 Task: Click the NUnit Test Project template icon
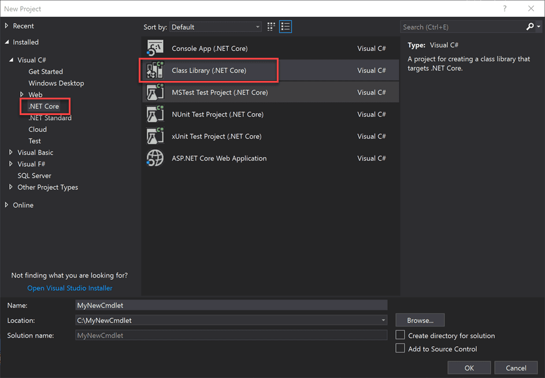pos(155,114)
